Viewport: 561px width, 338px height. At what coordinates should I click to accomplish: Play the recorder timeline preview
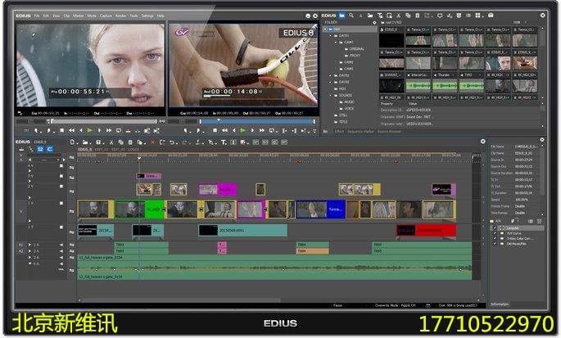[243, 131]
